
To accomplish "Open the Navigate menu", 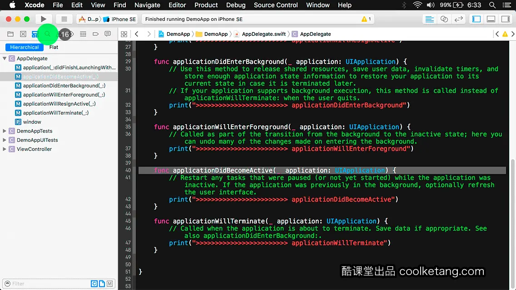I will (x=147, y=5).
